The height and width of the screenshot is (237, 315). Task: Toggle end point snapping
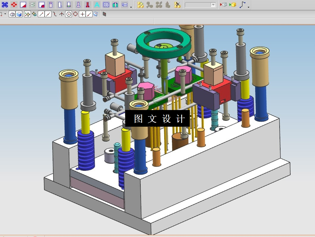coord(41,14)
